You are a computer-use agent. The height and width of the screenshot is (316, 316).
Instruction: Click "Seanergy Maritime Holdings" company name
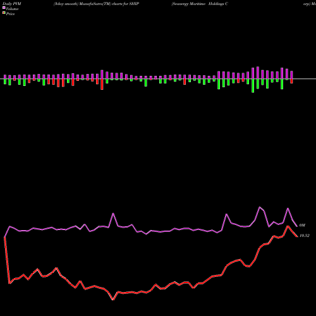[198, 4]
